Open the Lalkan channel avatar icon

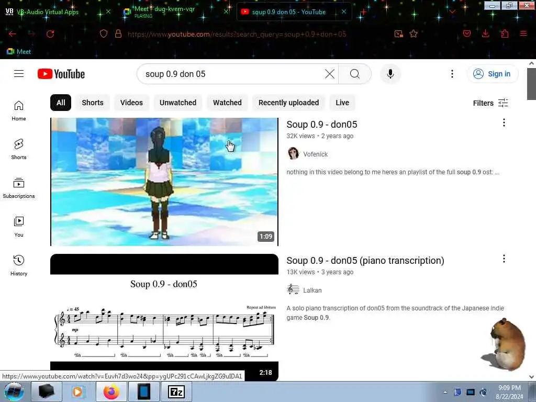click(x=293, y=290)
